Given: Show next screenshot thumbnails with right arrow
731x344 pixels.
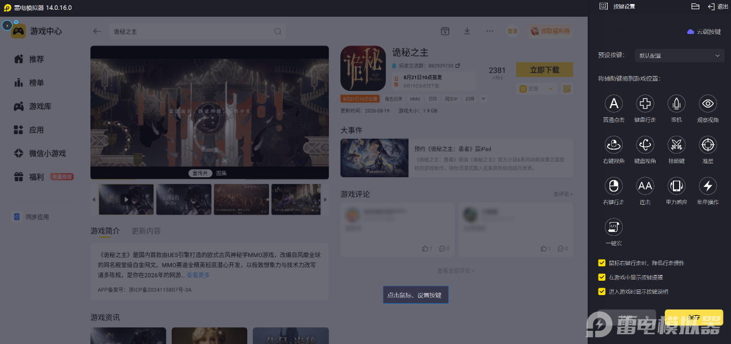Looking at the screenshot, I should 325,200.
